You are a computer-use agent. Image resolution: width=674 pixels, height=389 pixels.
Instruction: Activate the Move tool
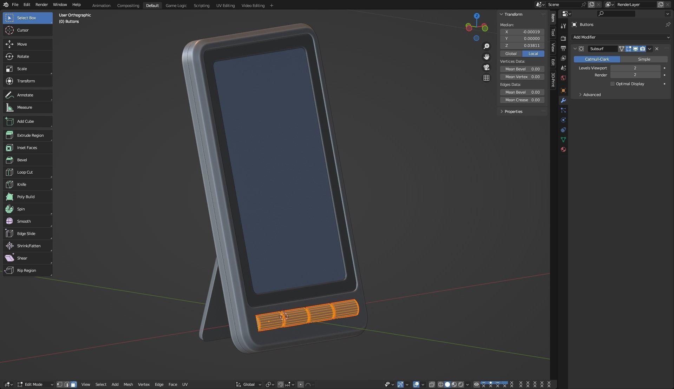point(28,44)
